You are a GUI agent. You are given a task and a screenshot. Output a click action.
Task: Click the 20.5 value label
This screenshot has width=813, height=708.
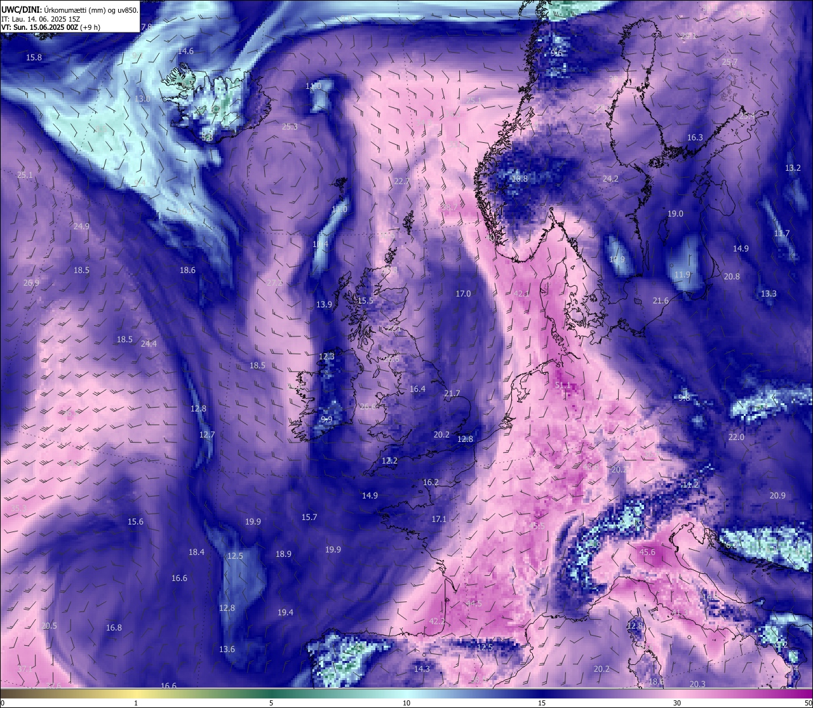tap(49, 625)
